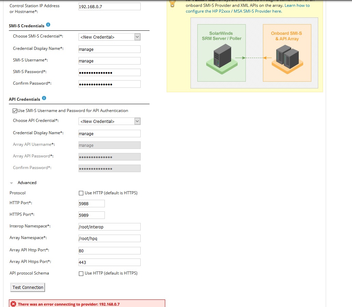
Task: Click the Array Namespace field
Action: (110, 238)
